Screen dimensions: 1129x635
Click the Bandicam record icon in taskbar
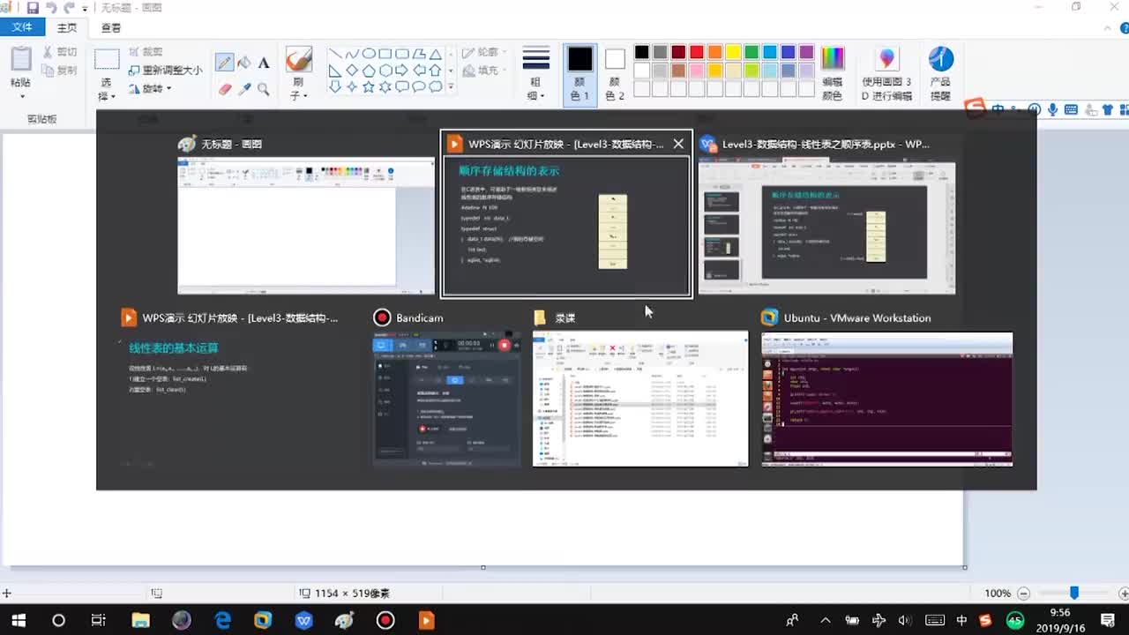click(x=385, y=621)
